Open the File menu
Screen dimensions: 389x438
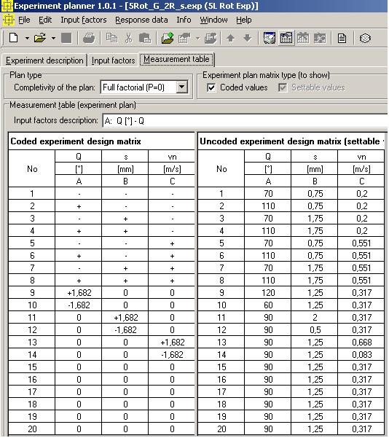(x=24, y=20)
